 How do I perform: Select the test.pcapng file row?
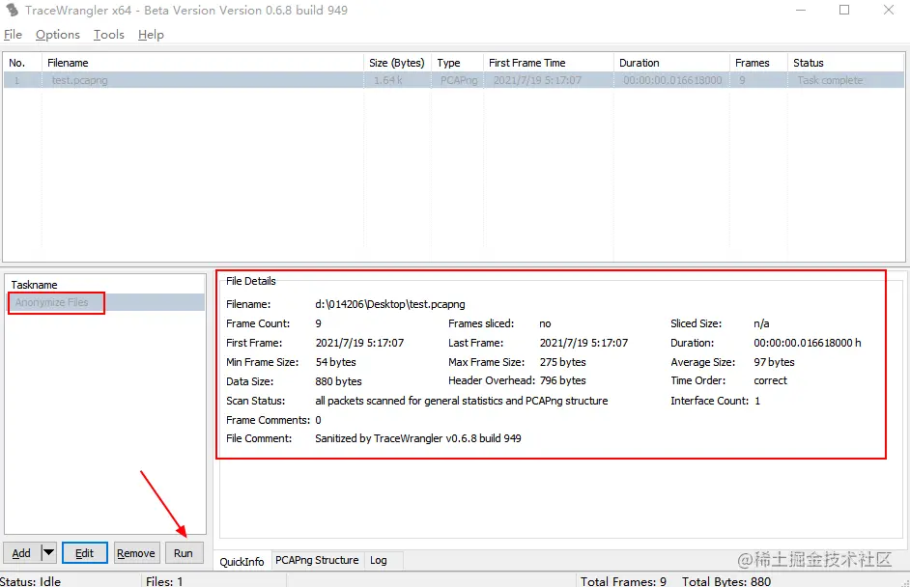coord(454,80)
